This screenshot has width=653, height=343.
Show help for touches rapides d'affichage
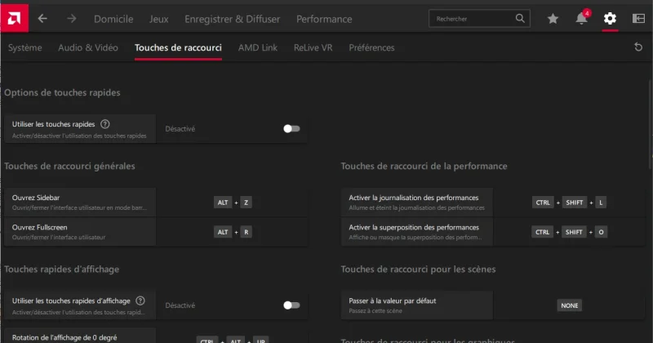click(x=140, y=301)
